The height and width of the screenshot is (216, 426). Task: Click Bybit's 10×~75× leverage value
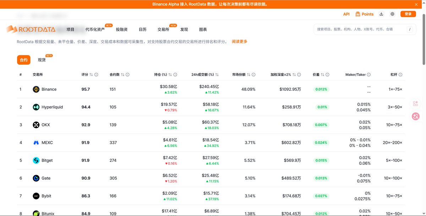(x=394, y=196)
